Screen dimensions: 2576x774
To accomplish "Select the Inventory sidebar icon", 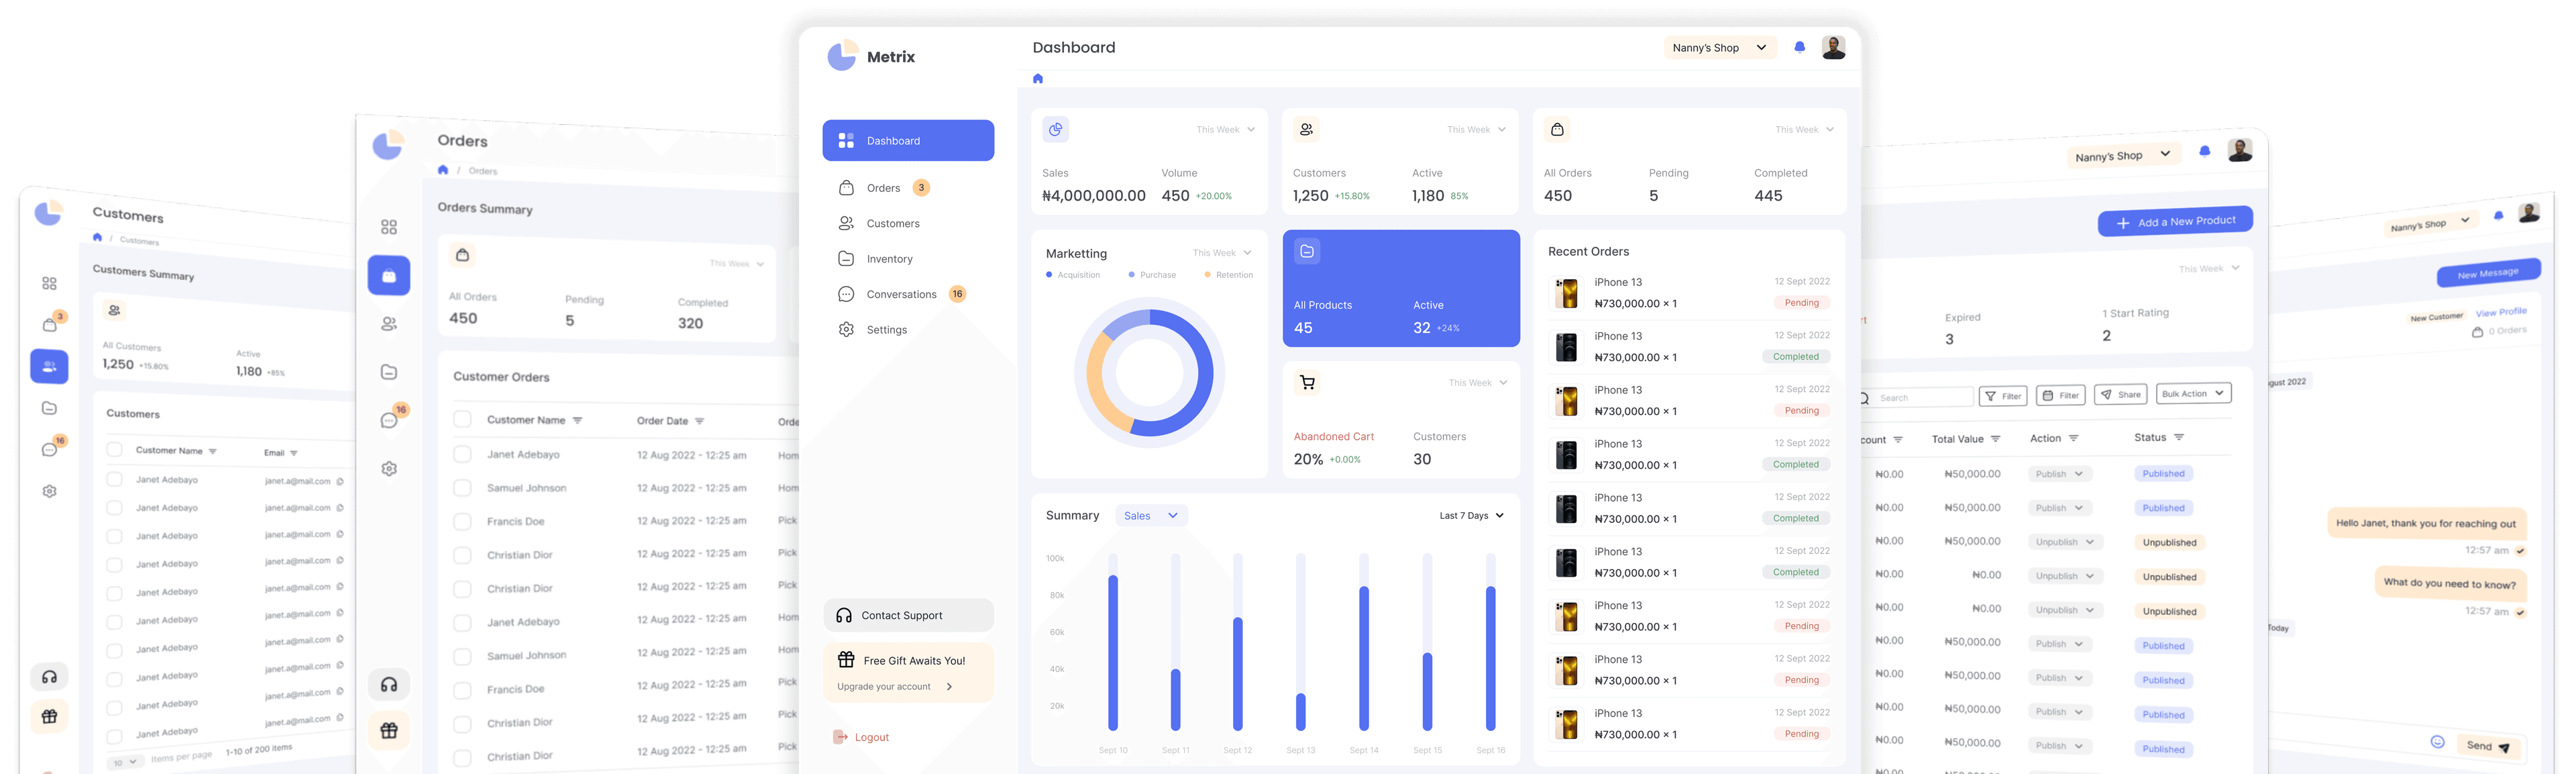I will pos(846,258).
